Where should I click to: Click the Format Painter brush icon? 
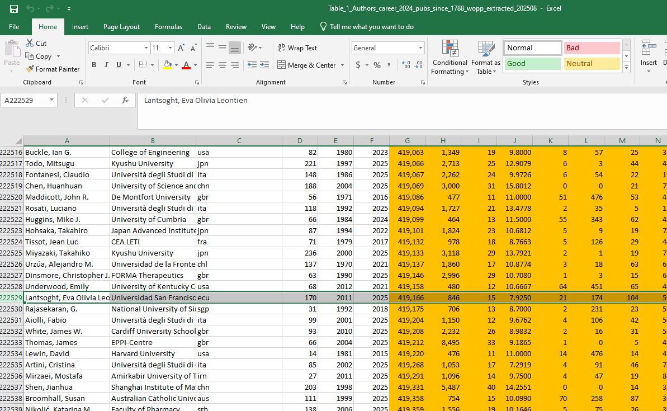click(x=30, y=69)
